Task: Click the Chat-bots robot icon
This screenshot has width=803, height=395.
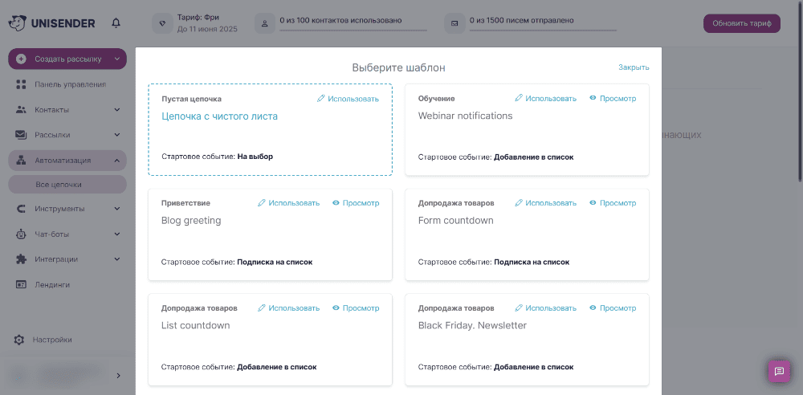Action: tap(21, 234)
